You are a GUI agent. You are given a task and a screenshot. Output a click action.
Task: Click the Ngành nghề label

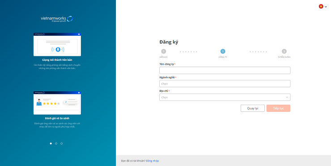(167, 77)
